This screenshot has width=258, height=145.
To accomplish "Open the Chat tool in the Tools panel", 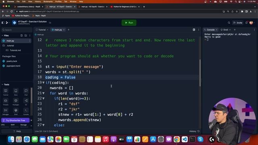I will pos(26,92).
